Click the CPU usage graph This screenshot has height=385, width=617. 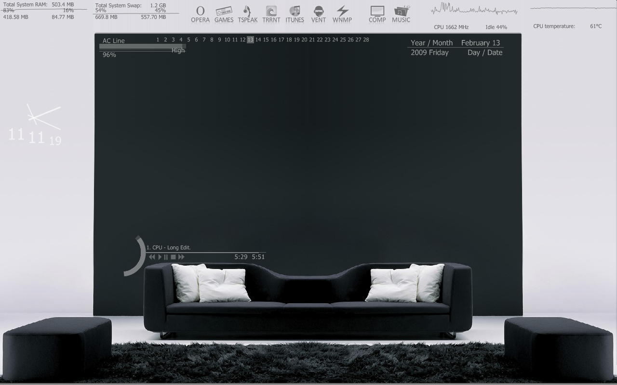click(474, 10)
